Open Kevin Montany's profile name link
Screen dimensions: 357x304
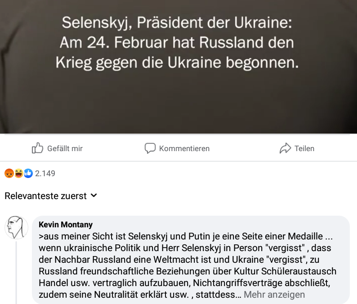click(66, 225)
